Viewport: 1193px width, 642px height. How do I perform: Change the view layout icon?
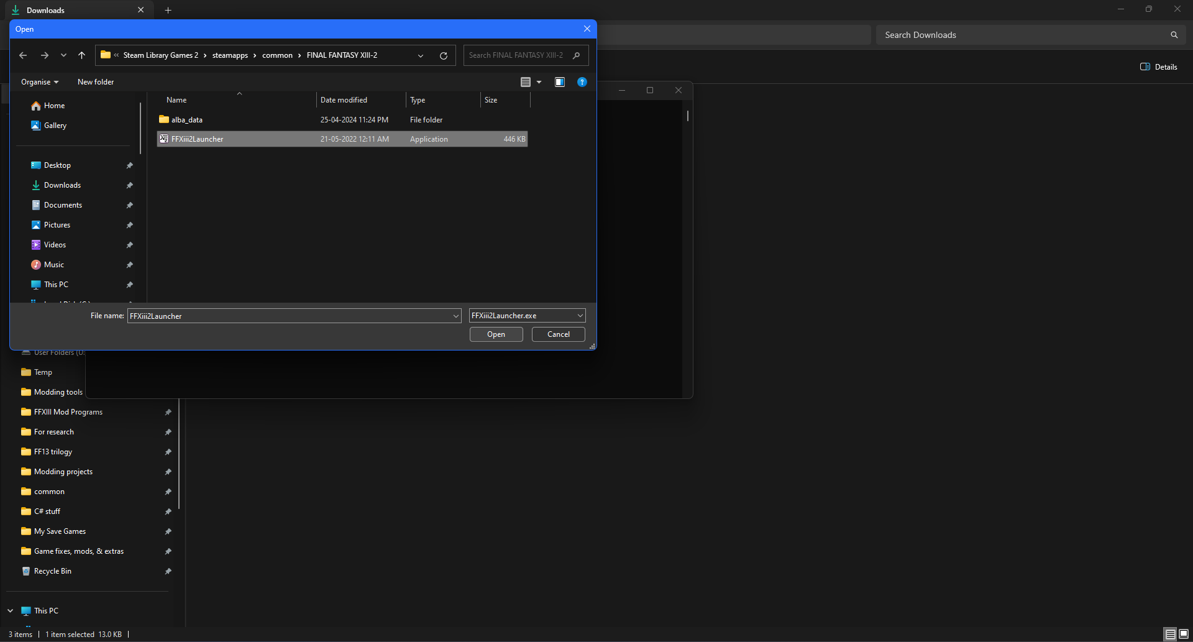(526, 82)
